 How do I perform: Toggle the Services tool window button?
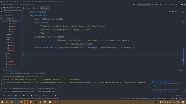click(58, 96)
